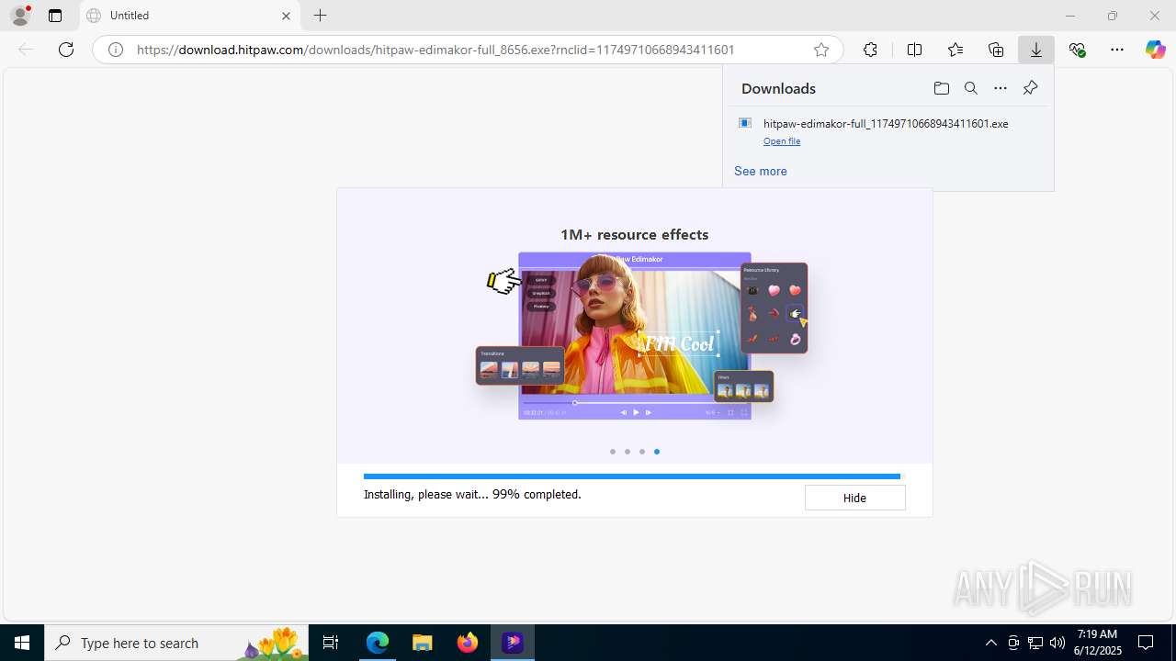
Task: Click See more in Downloads
Action: click(761, 171)
